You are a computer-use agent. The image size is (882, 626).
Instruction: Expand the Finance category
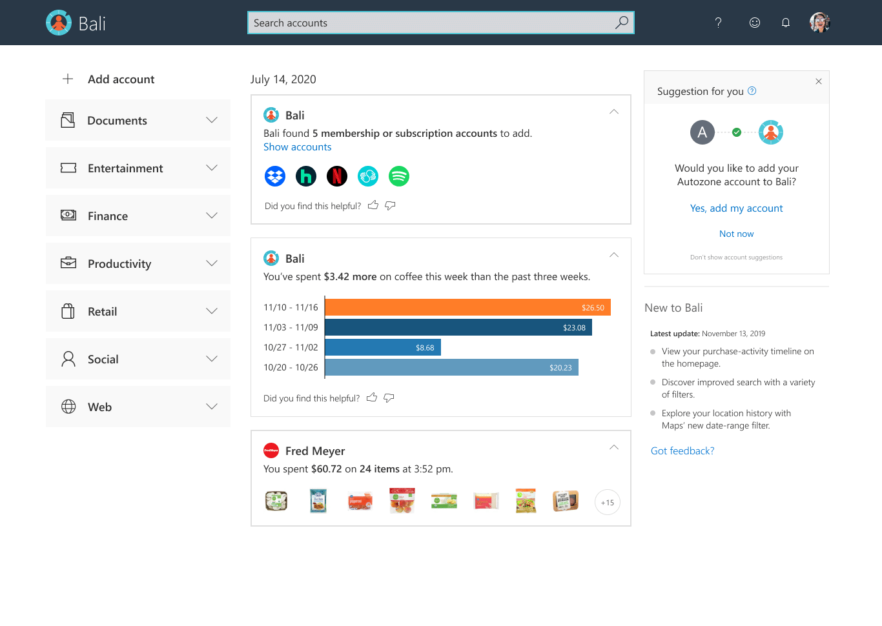(x=211, y=216)
